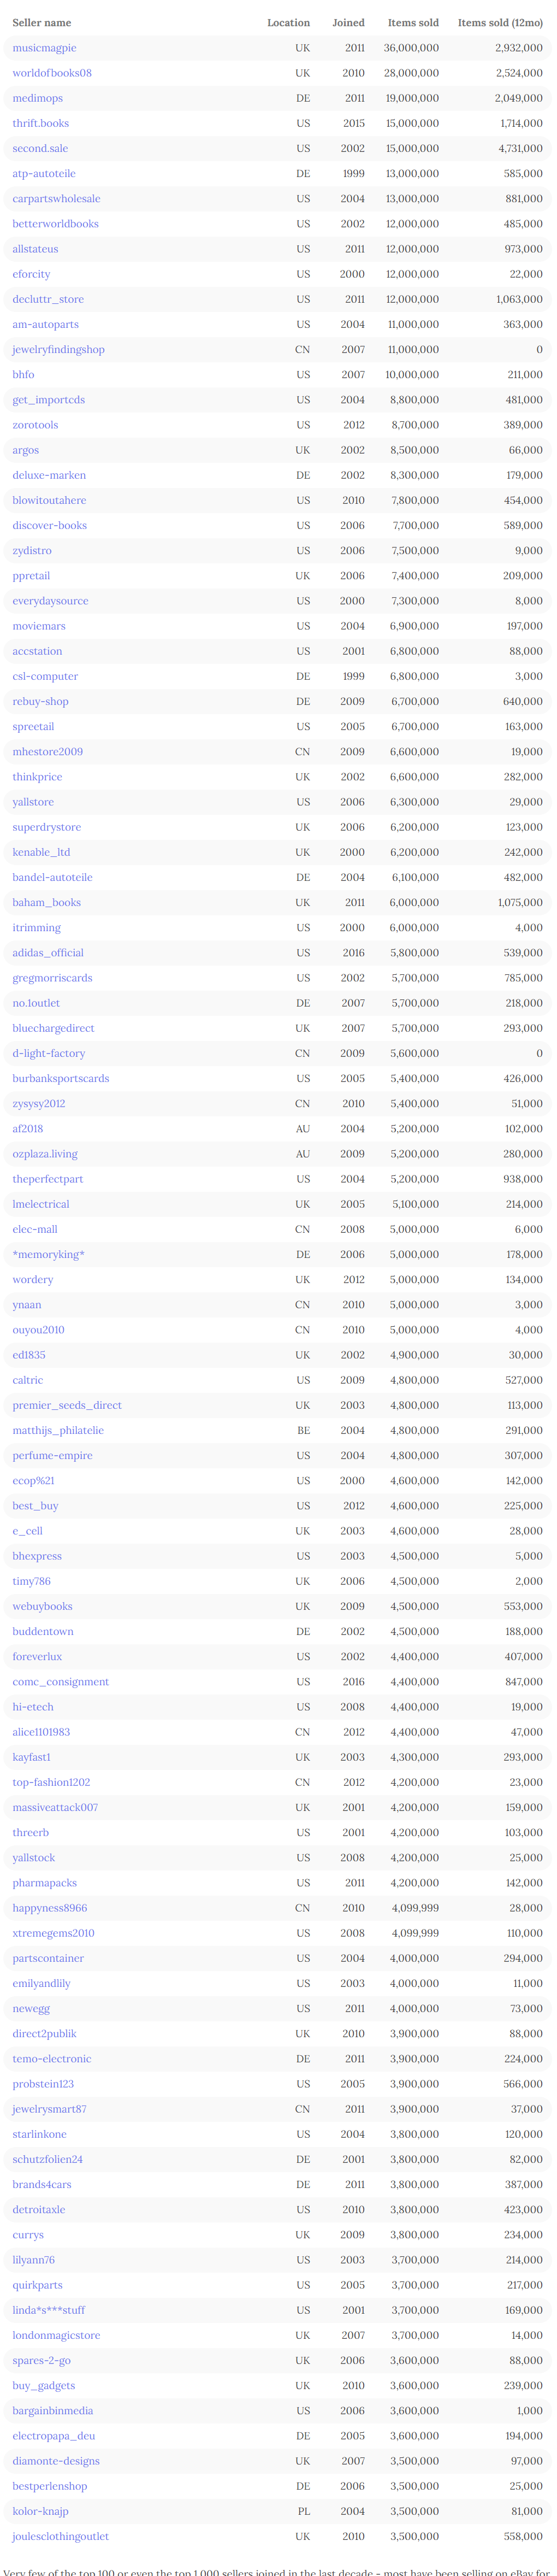
Task: Open gregmorriscards seller link
Action: (x=52, y=978)
